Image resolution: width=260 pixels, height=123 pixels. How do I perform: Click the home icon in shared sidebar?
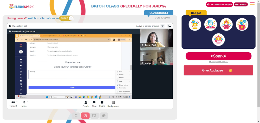click(x=21, y=59)
